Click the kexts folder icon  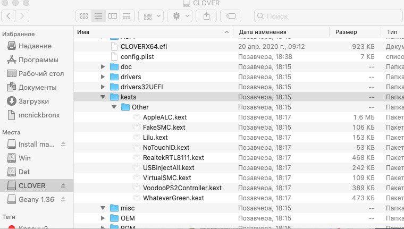coord(114,97)
